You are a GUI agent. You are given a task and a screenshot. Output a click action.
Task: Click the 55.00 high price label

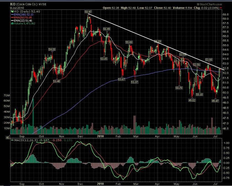[x=129, y=42]
